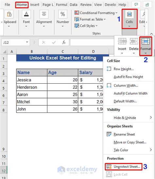Viewport: 155px width, 179px height.
Task: Click the Share icon at top right
Action: click(x=147, y=5)
